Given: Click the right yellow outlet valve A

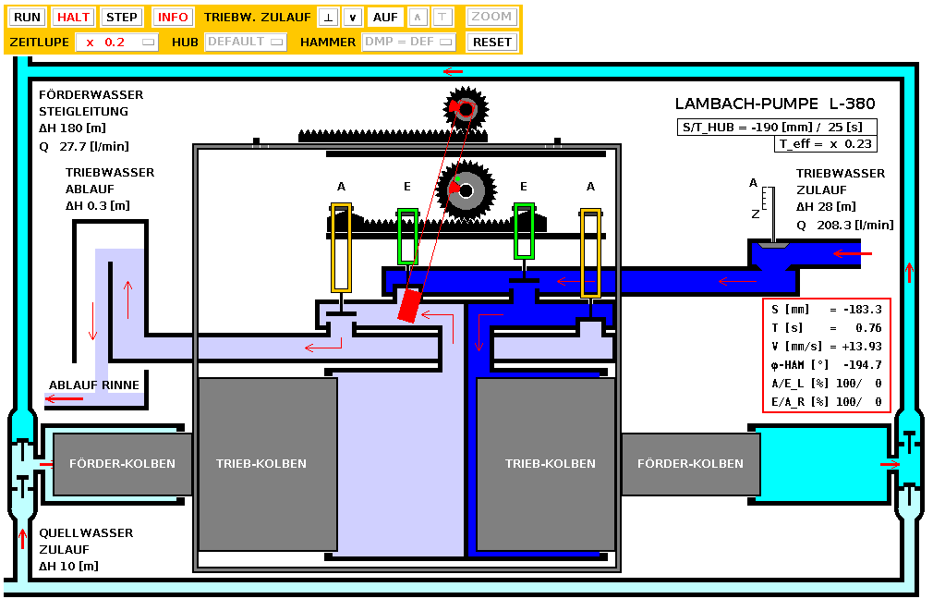Looking at the screenshot, I should [x=590, y=253].
